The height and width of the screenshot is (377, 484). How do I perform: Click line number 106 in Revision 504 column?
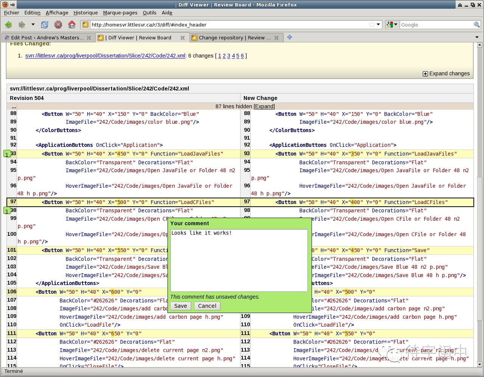click(x=12, y=292)
